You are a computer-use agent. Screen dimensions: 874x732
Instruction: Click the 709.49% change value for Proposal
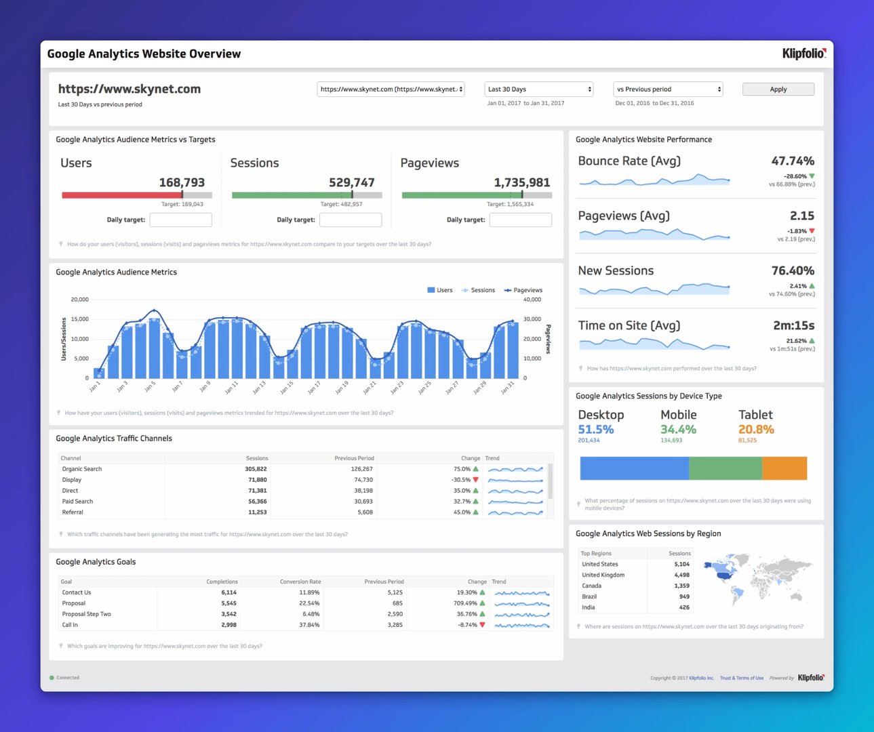click(x=466, y=603)
